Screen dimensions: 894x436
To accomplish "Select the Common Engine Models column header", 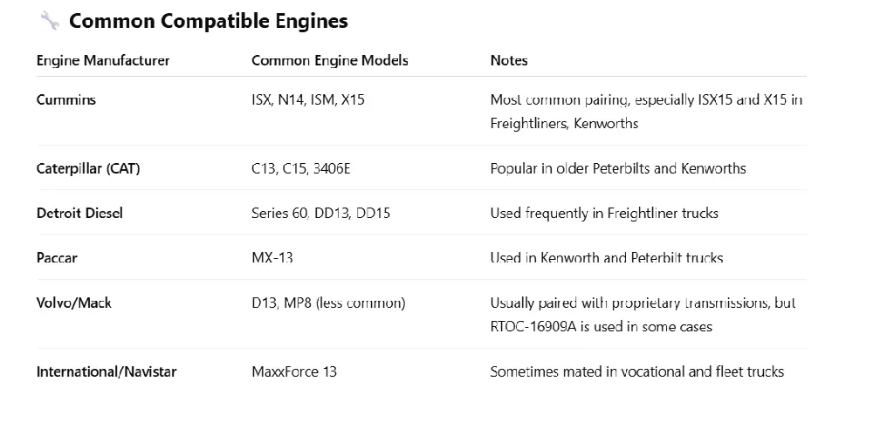I will point(329,60).
